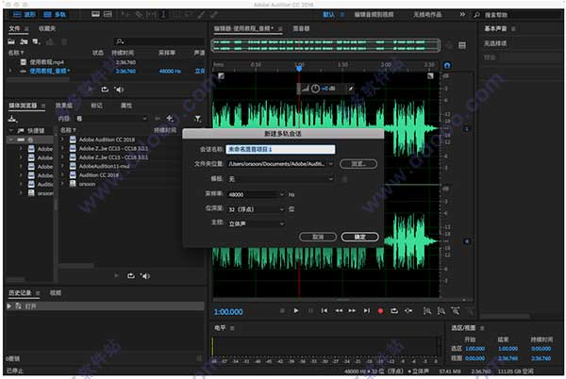Click Zoom In amplitude icon

coord(427,311)
